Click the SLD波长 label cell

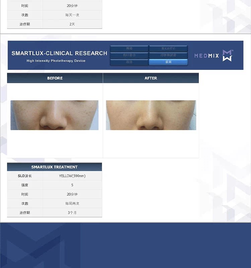[25, 176]
